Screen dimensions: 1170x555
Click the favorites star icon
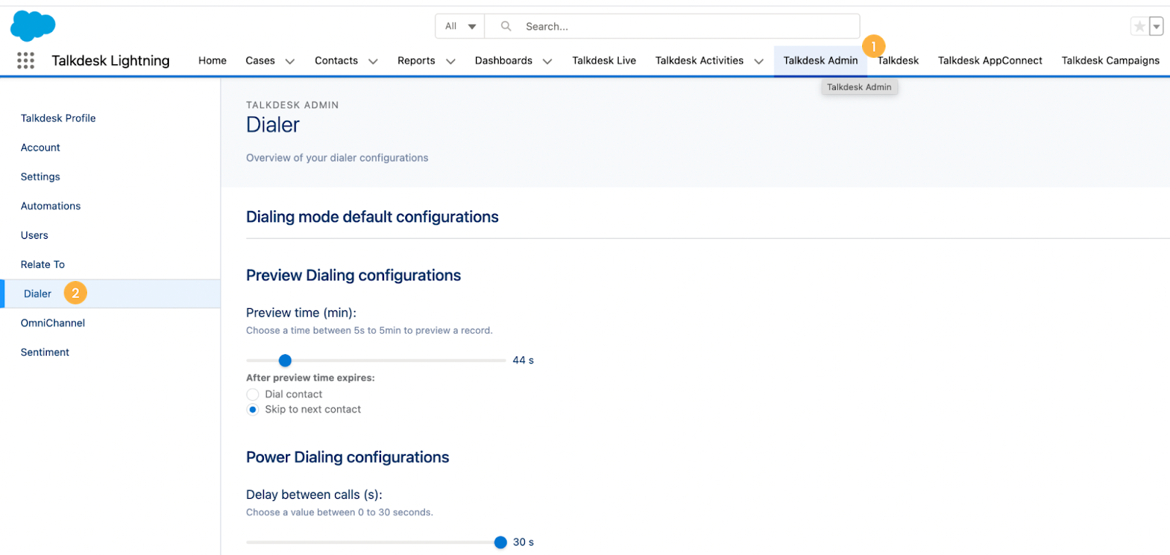pos(1139,26)
